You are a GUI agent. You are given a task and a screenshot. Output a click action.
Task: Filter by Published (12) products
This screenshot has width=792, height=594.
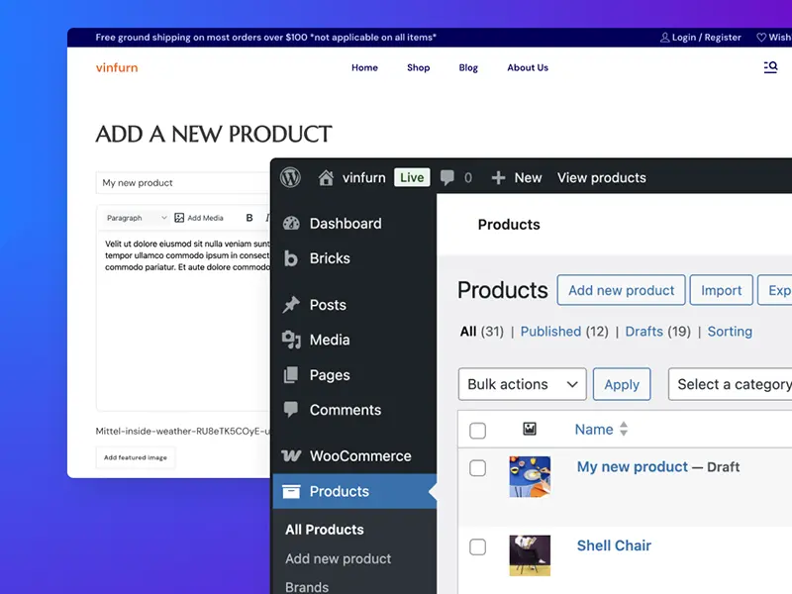(564, 332)
